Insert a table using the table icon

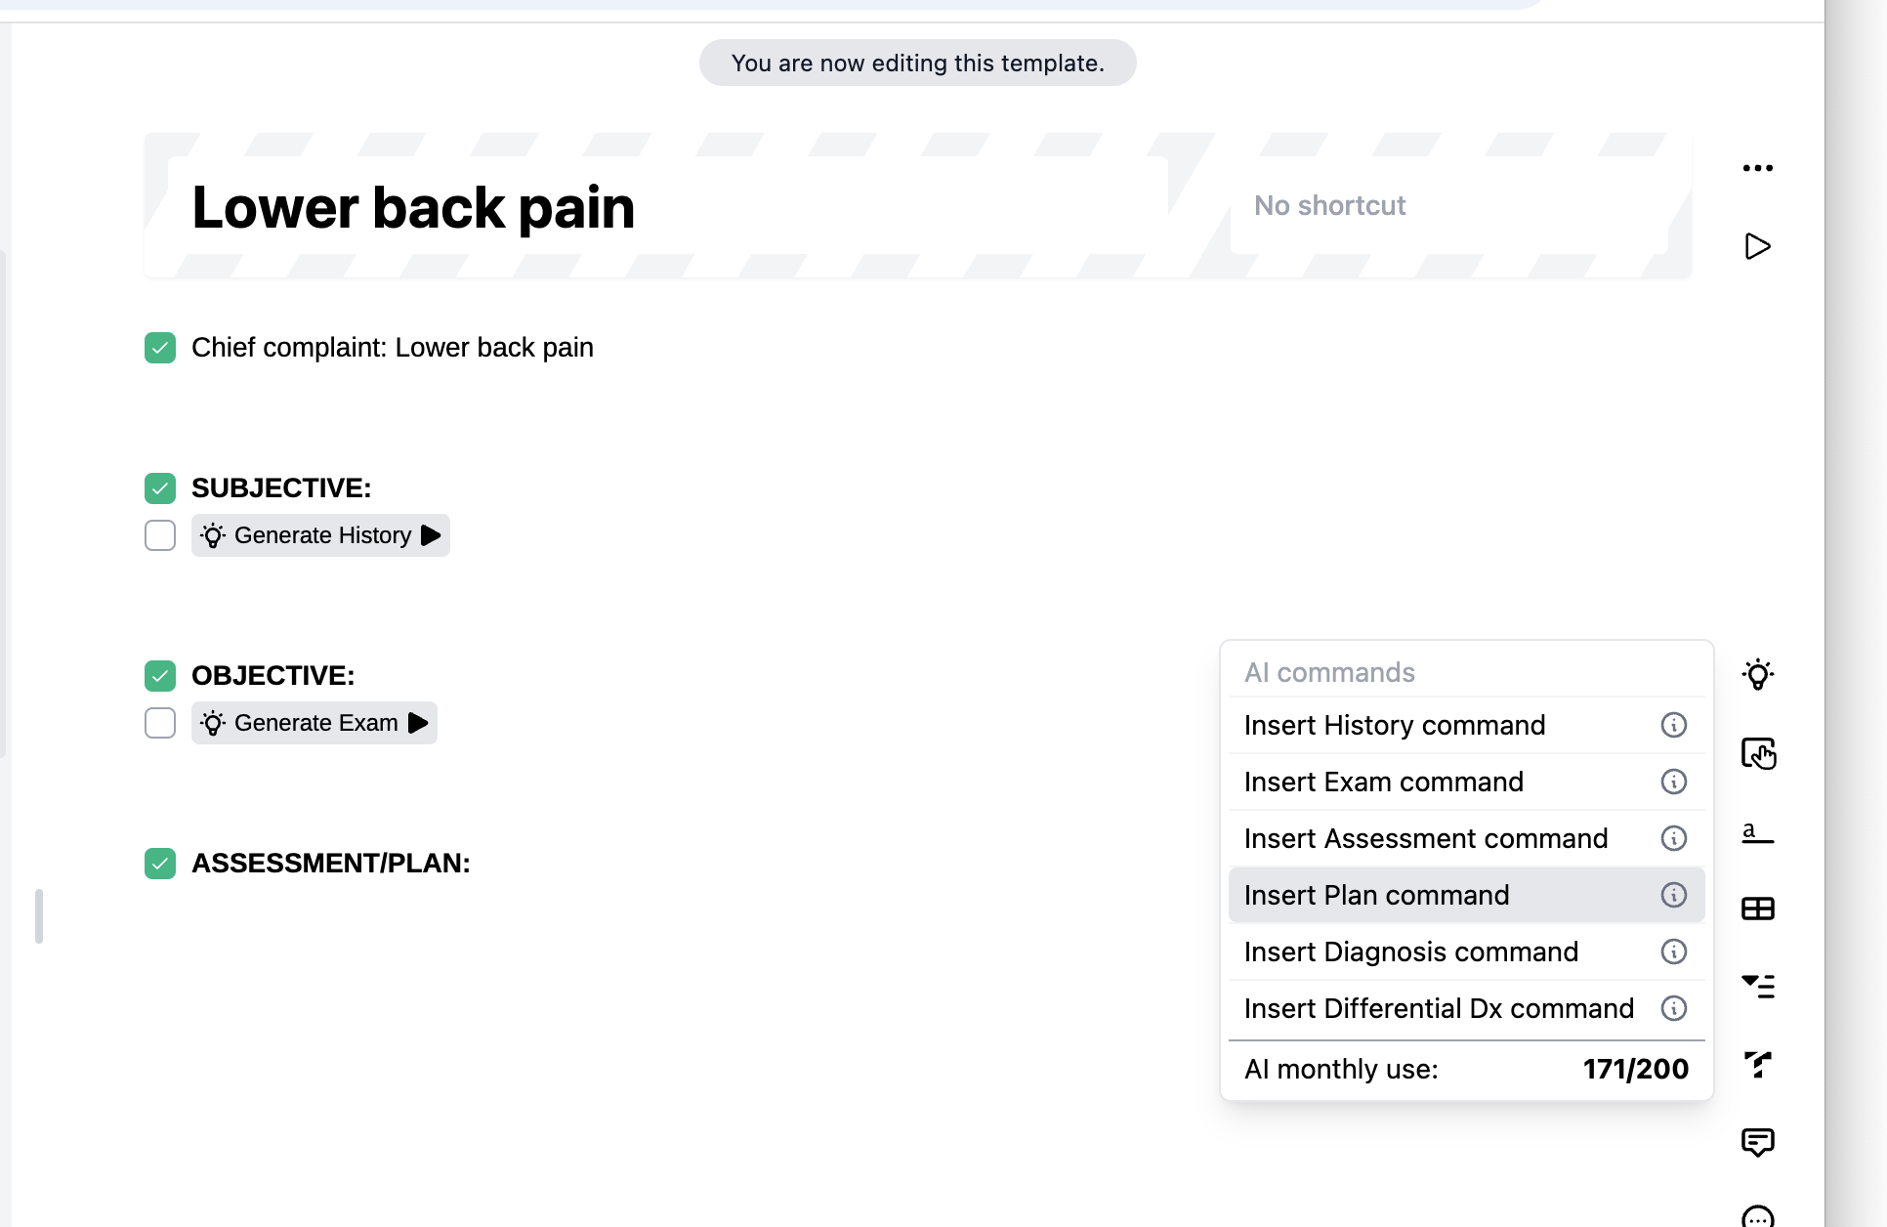(1759, 908)
